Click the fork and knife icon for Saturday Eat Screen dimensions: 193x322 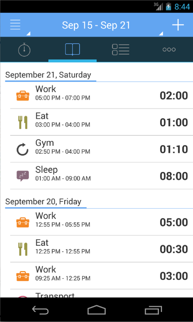point(23,122)
